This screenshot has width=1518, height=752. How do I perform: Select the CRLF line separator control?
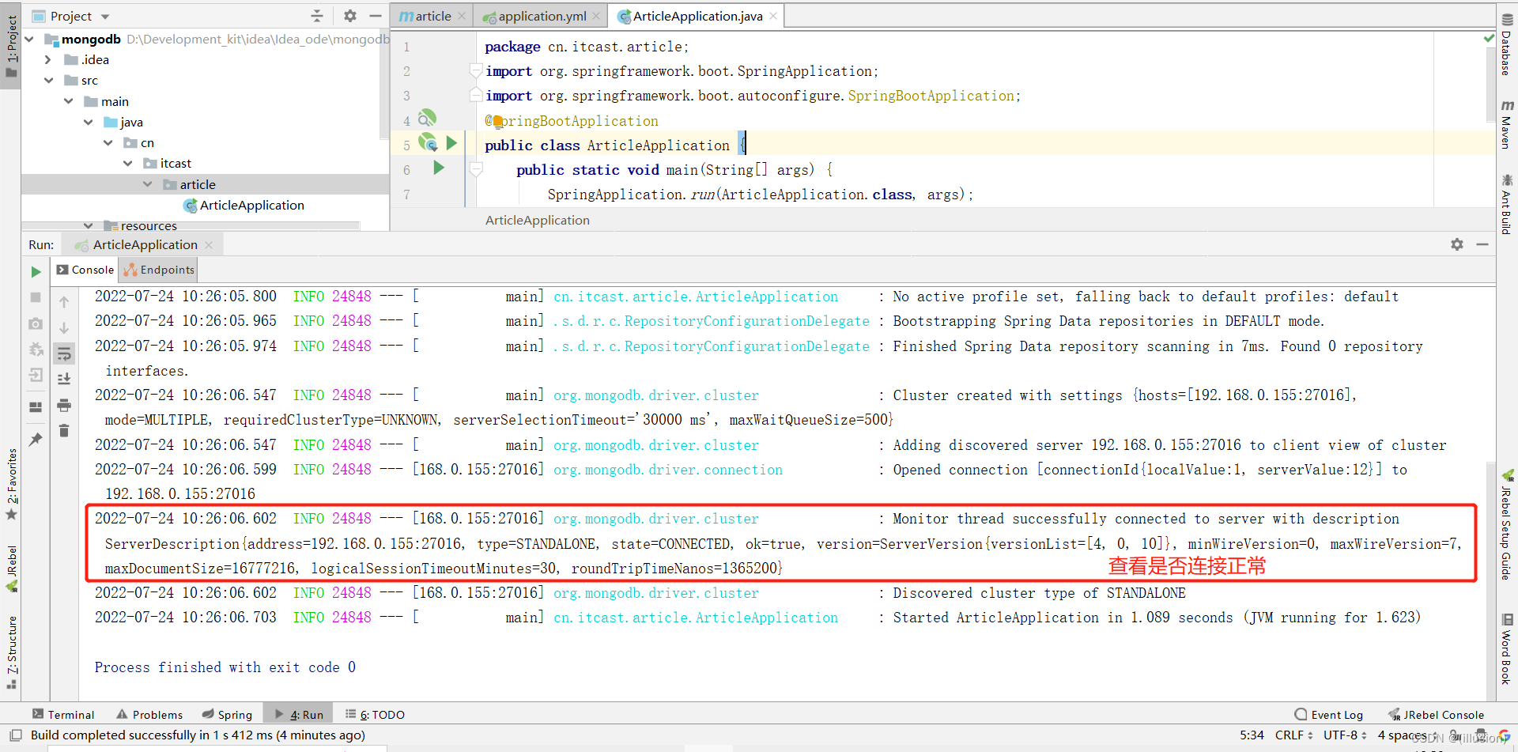[1292, 735]
